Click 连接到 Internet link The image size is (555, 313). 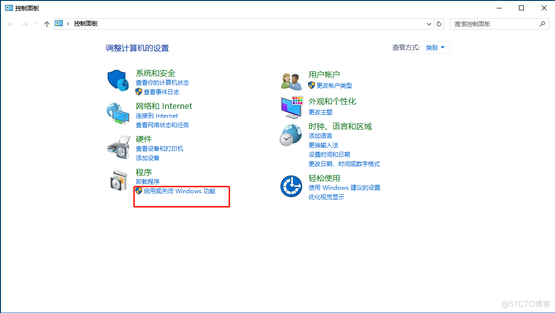(157, 116)
